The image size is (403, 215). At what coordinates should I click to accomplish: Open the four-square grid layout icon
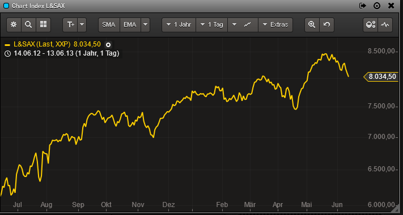tap(44, 25)
